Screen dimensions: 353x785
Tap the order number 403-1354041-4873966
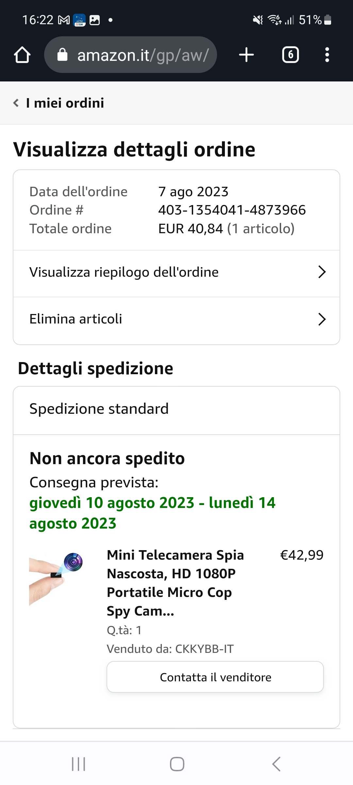(x=232, y=210)
